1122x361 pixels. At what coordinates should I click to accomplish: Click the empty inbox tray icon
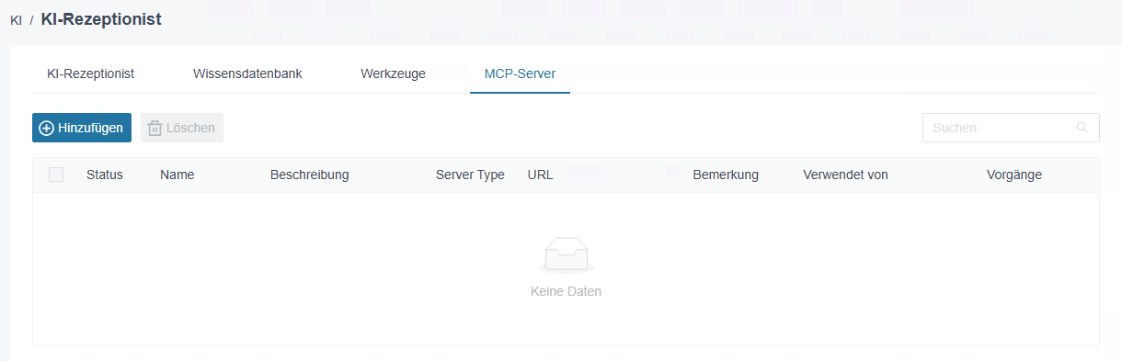(x=566, y=255)
